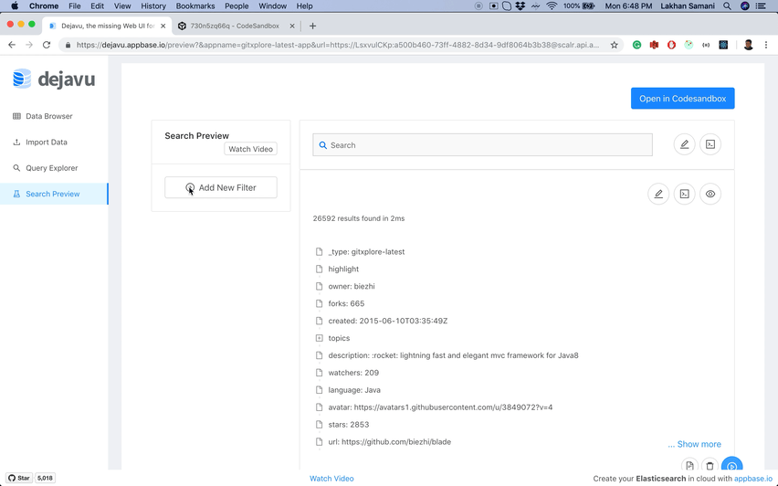Click the forks: 665 row

pyautogui.click(x=346, y=303)
